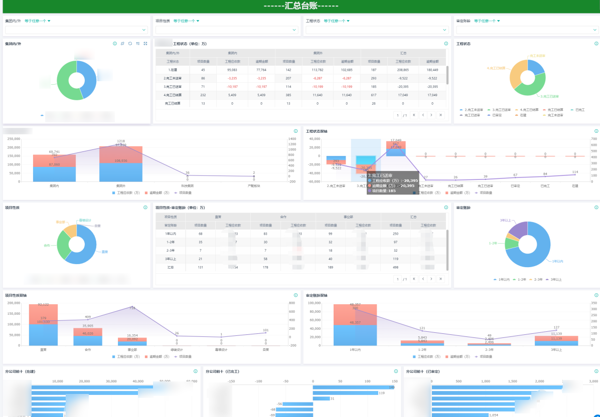
Task: Expand the 审定账龄 filter dropdown box
Action: (527, 30)
